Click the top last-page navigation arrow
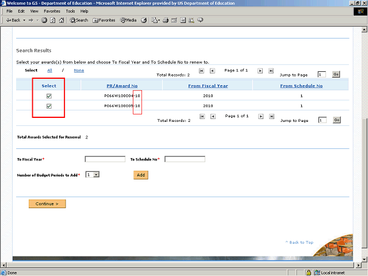This screenshot has width=368, height=276. coord(271,71)
